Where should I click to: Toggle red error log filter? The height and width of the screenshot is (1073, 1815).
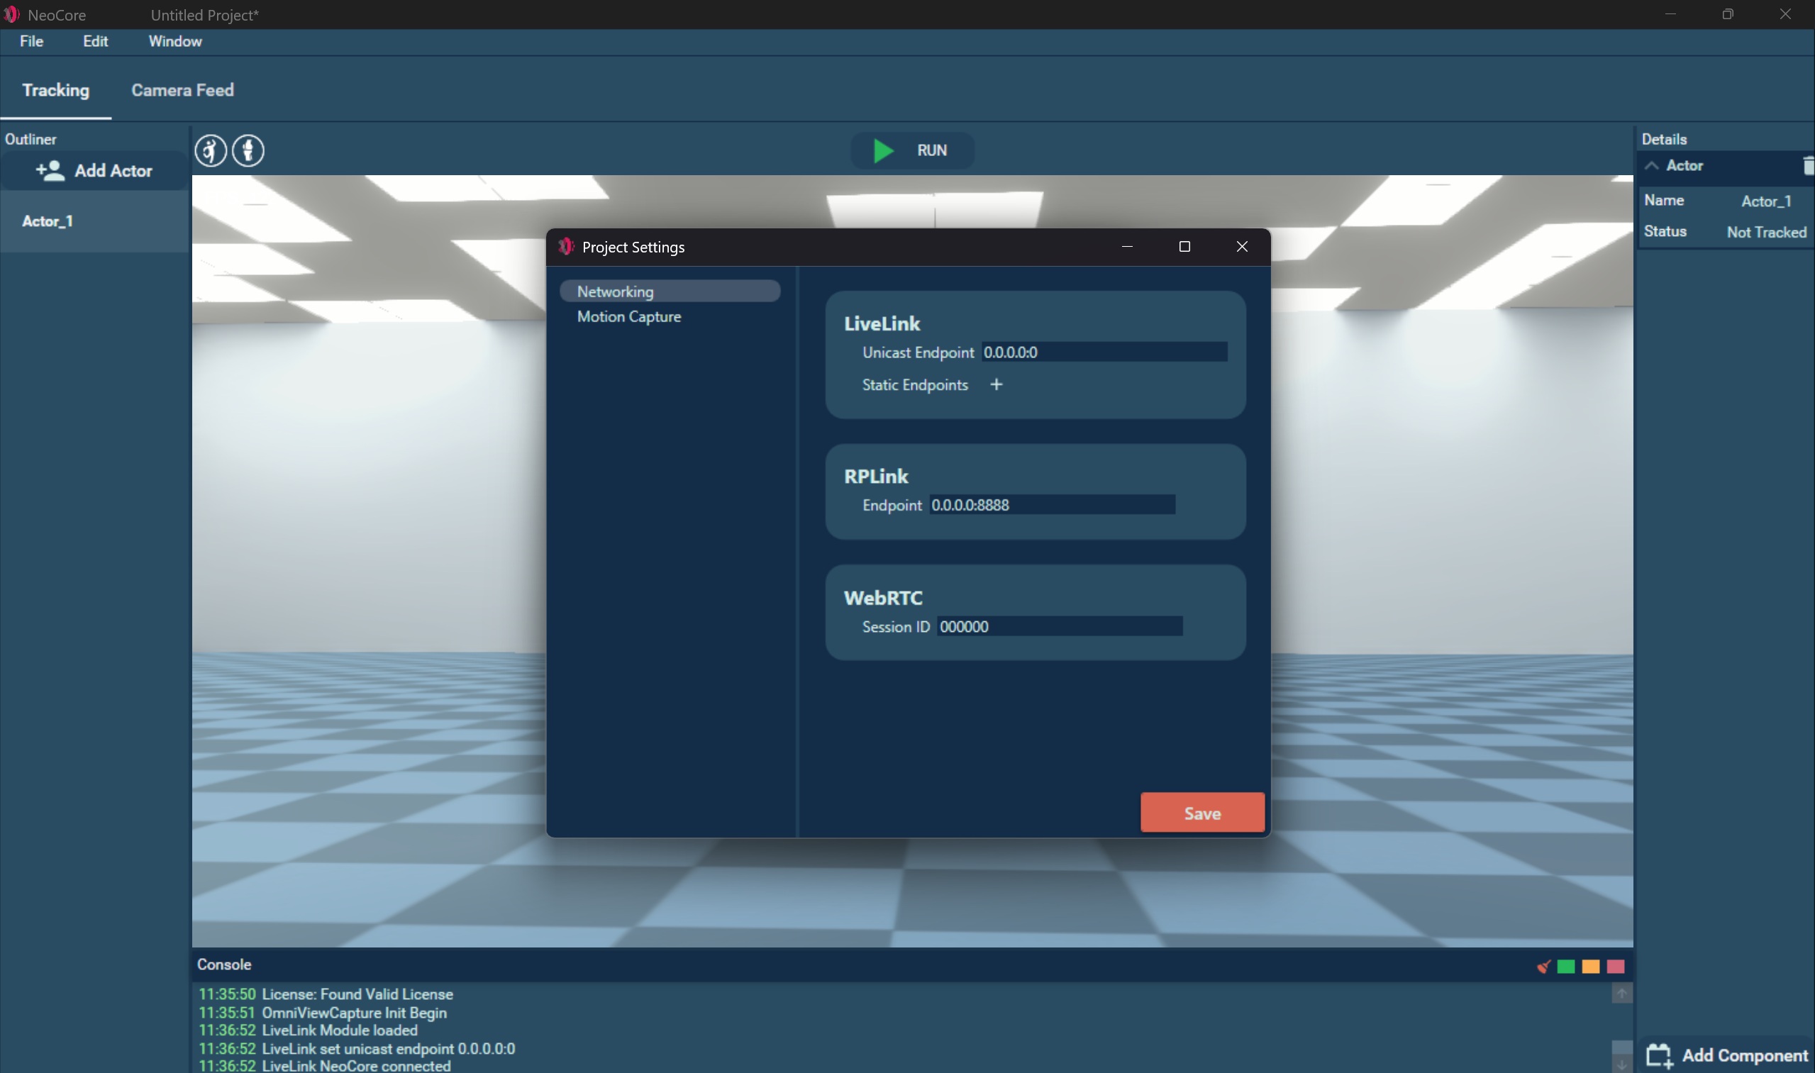1616,966
